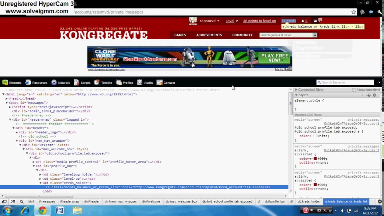Open the Styles gear settings menu
Image resolution: width=384 pixels, height=216 pixels.
(375, 95)
